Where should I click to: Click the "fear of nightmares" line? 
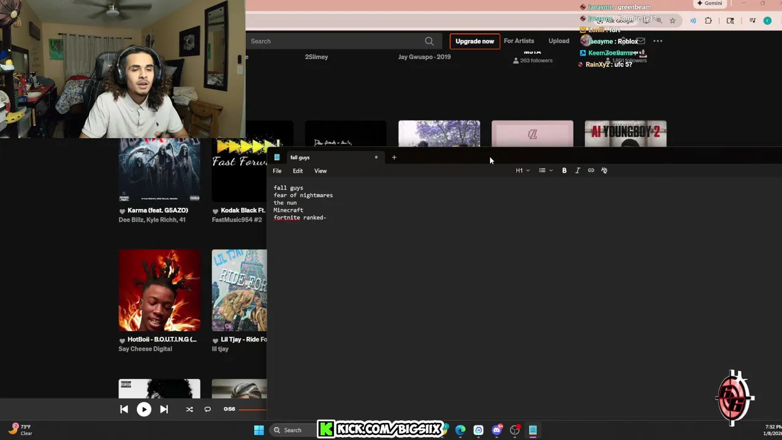pyautogui.click(x=303, y=196)
